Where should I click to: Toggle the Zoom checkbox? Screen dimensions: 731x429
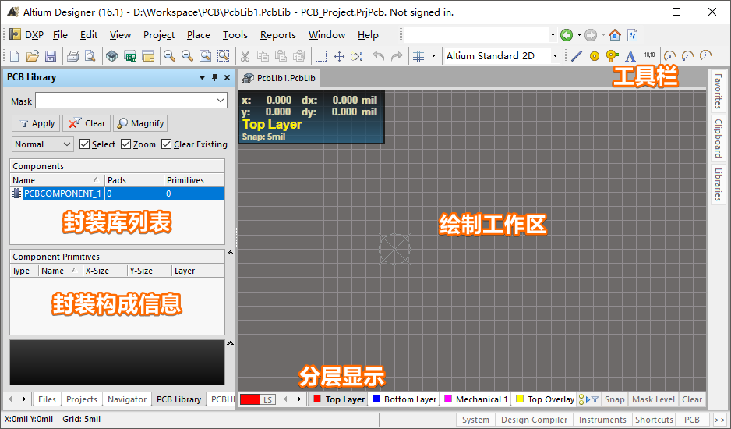point(125,144)
